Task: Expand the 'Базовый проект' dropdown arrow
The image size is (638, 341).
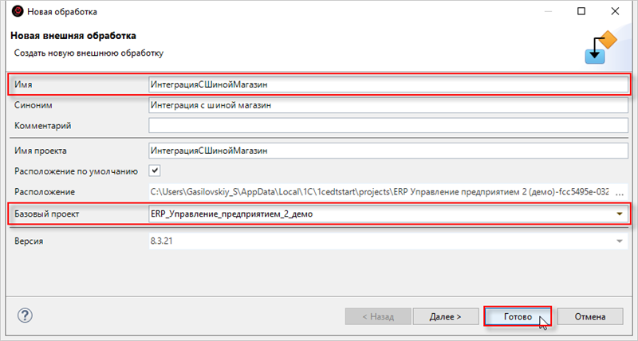Action: (x=619, y=214)
